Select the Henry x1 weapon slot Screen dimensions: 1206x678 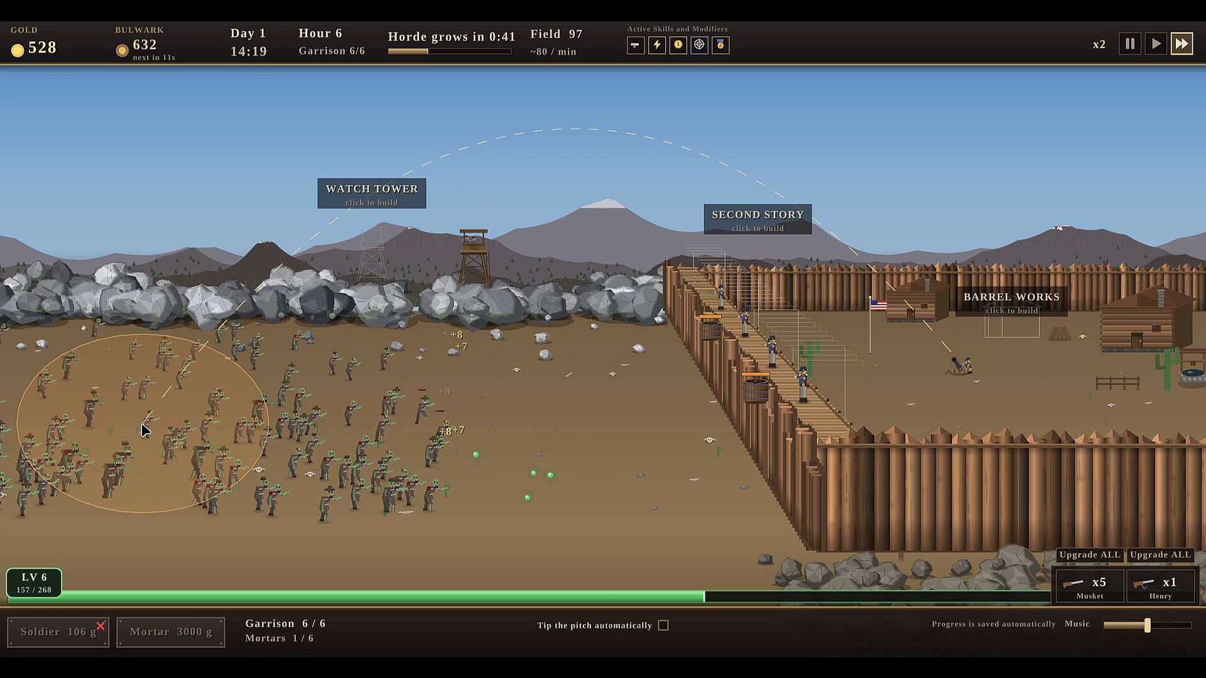tap(1161, 586)
